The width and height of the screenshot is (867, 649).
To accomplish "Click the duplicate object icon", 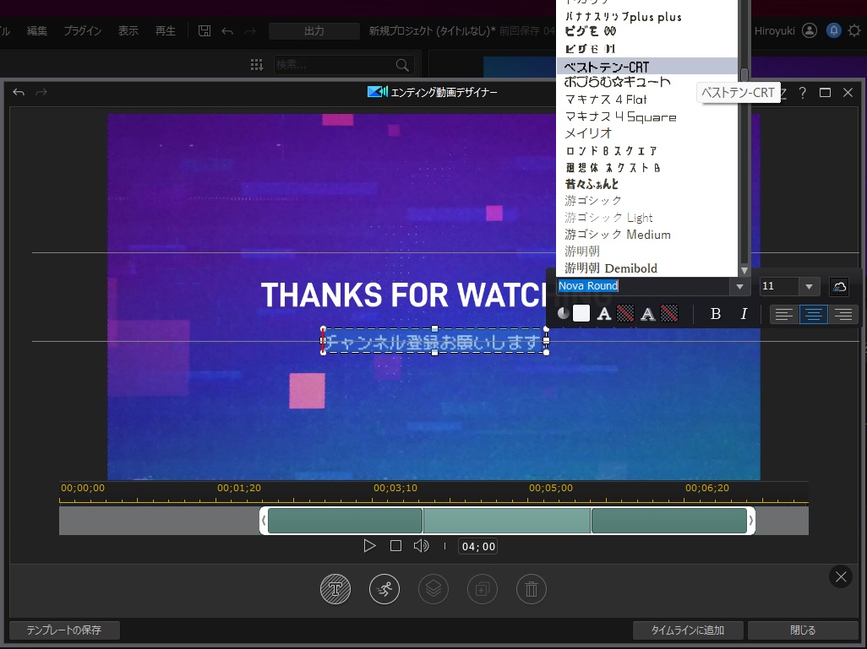I will tap(483, 589).
